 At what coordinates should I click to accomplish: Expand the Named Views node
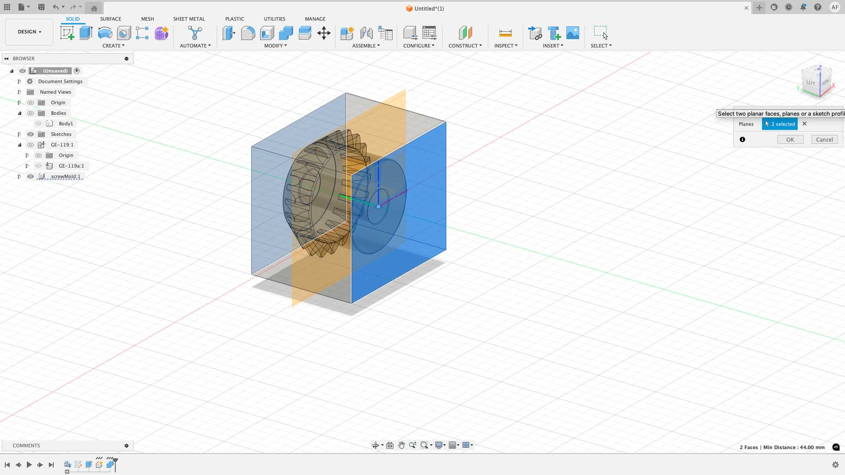pyautogui.click(x=19, y=92)
